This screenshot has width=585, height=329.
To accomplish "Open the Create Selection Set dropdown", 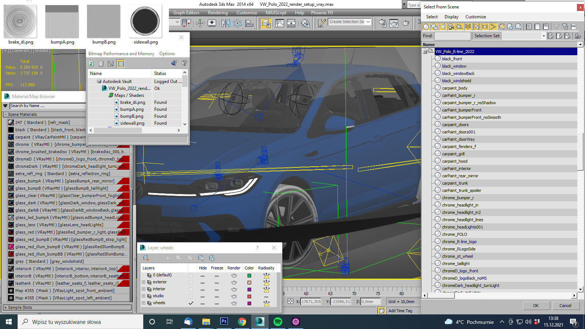I will click(x=368, y=22).
